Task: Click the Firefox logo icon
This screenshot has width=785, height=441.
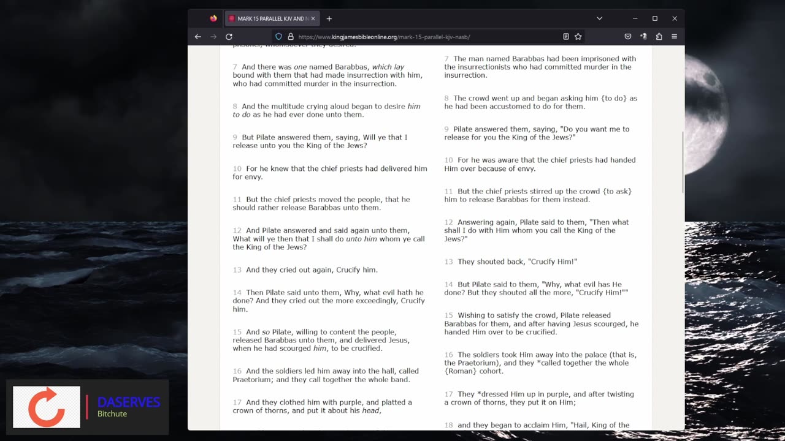Action: click(213, 18)
